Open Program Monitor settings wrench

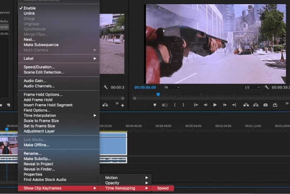coord(266,87)
